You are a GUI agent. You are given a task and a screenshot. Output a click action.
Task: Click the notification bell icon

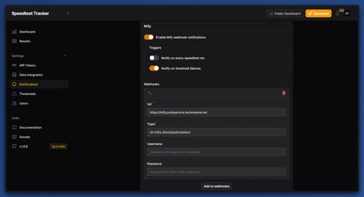click(x=337, y=13)
